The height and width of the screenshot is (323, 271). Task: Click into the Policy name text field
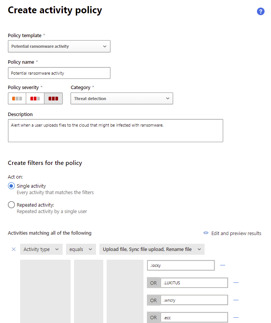point(59,73)
